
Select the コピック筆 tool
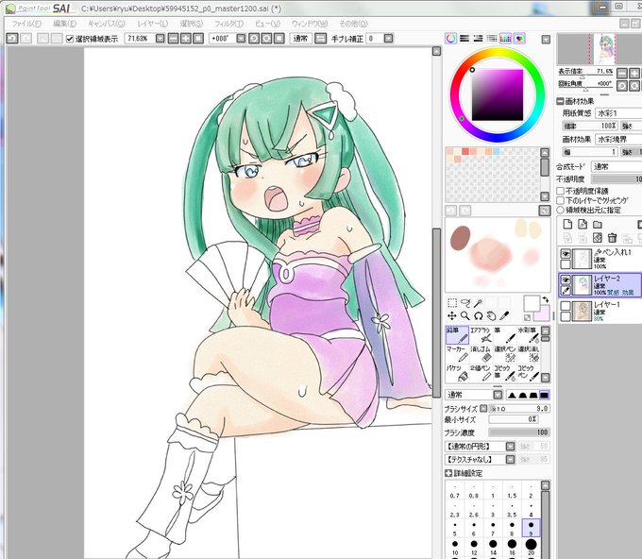(504, 373)
